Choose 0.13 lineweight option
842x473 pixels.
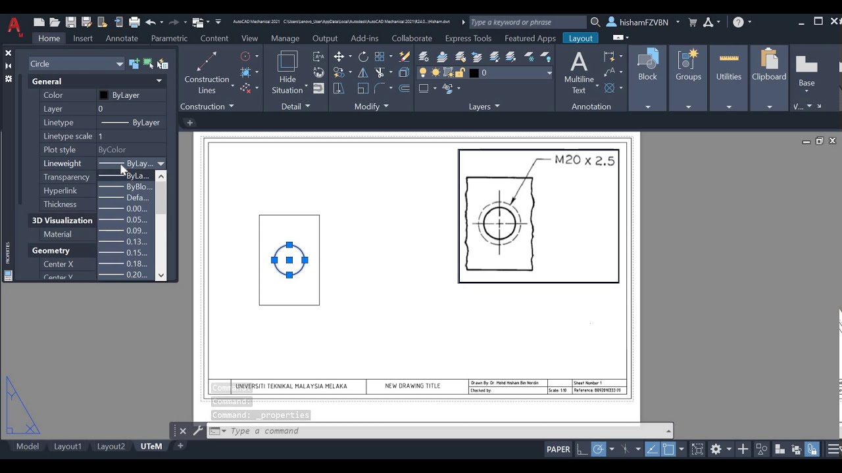tap(126, 242)
